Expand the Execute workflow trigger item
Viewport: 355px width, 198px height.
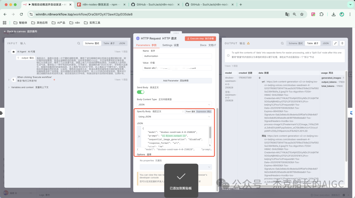point(9,80)
